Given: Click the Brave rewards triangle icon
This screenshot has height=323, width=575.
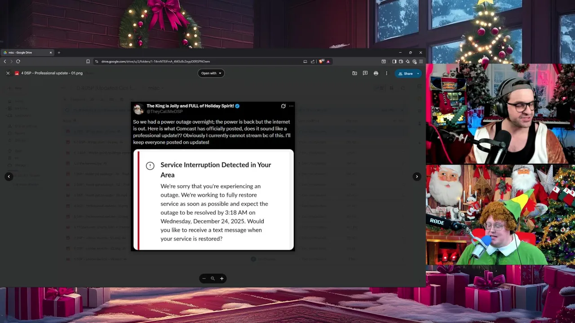Looking at the screenshot, I should pyautogui.click(x=328, y=61).
